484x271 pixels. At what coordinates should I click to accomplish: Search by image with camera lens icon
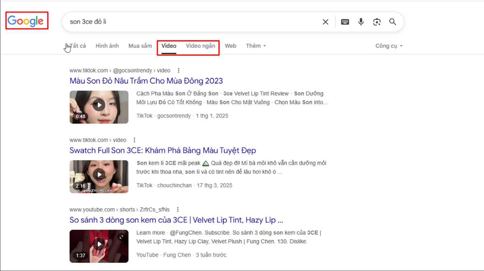pyautogui.click(x=377, y=22)
